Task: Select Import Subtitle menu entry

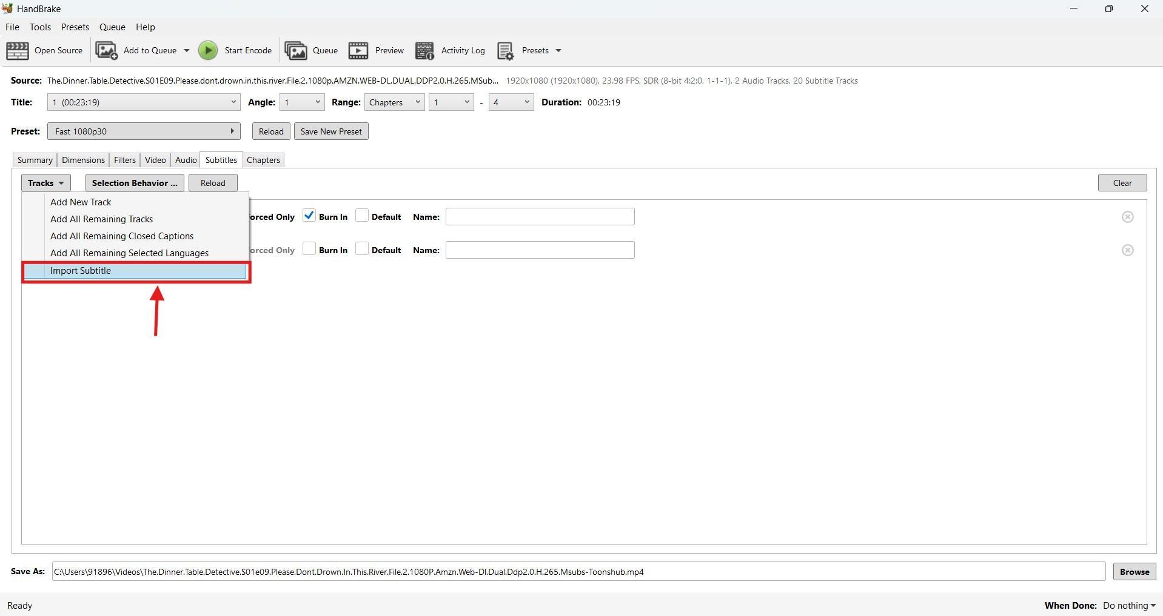Action: click(136, 271)
